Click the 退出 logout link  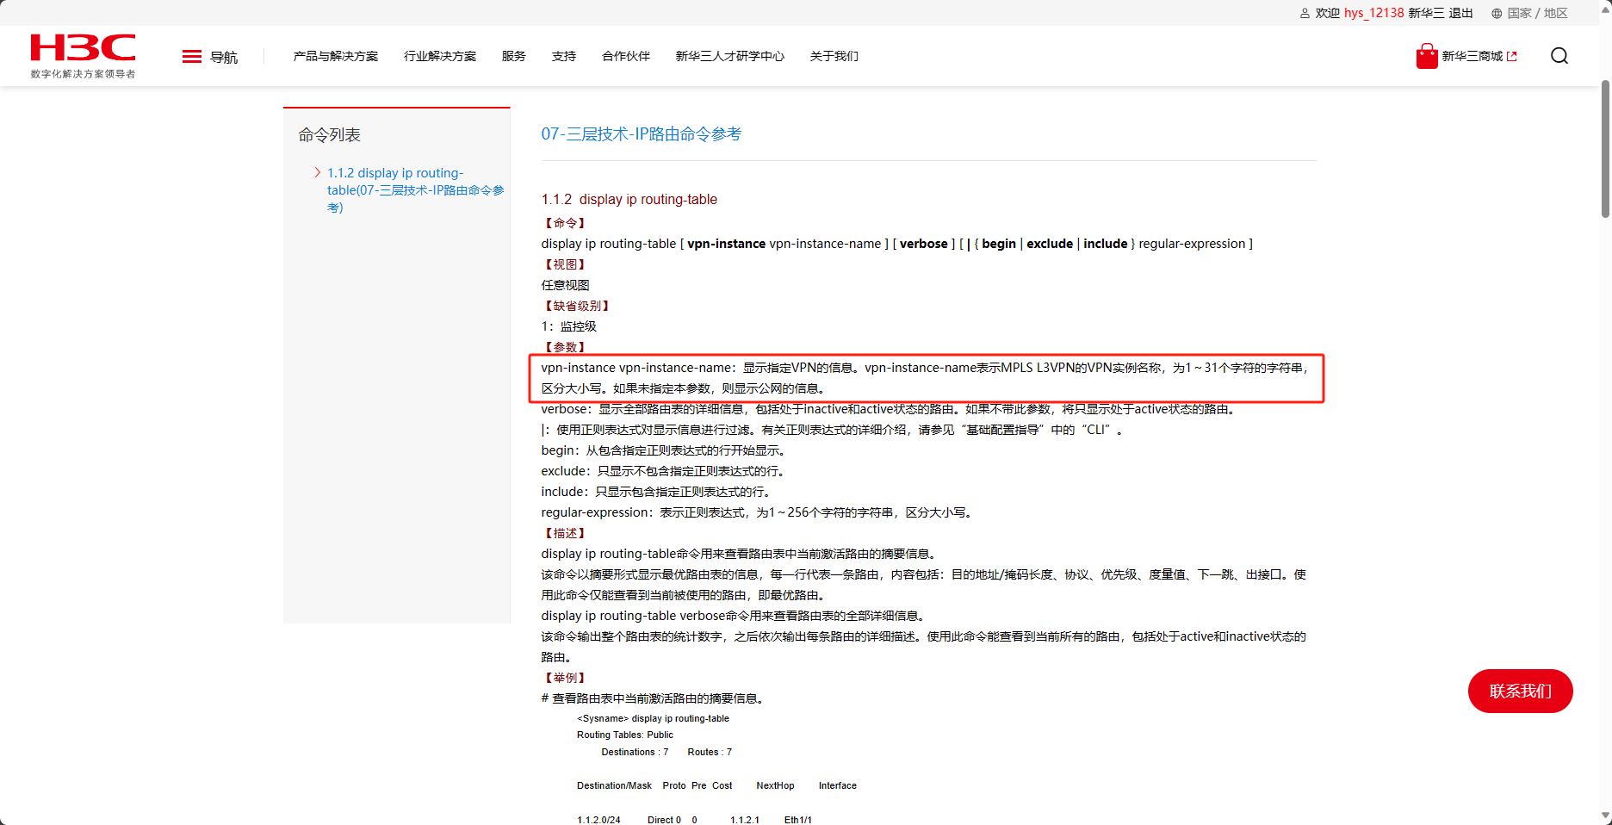(1461, 13)
